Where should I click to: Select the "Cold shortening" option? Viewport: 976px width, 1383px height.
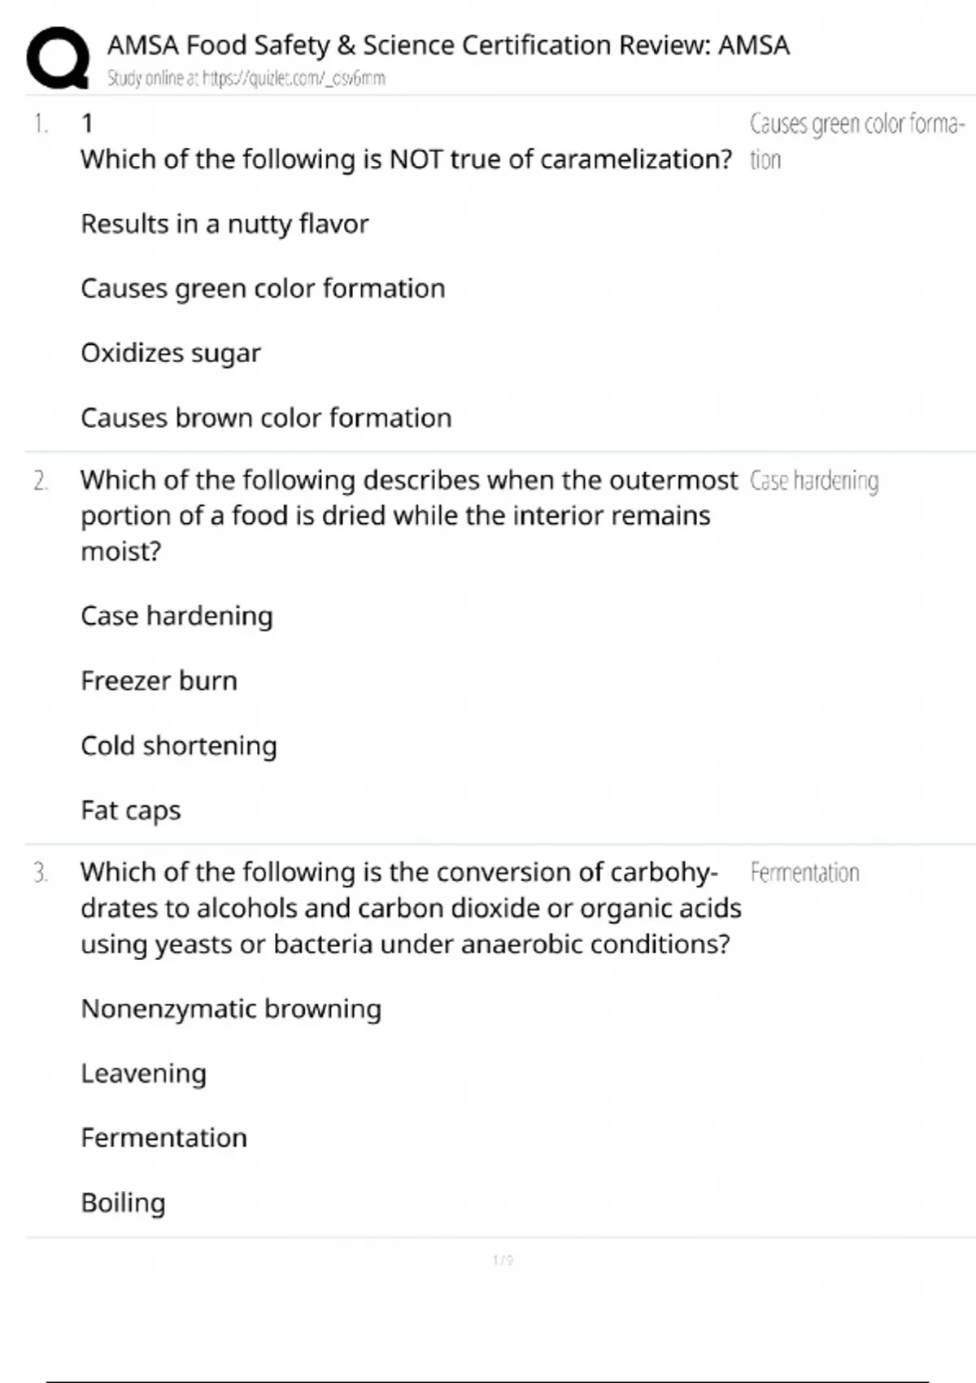(x=178, y=746)
